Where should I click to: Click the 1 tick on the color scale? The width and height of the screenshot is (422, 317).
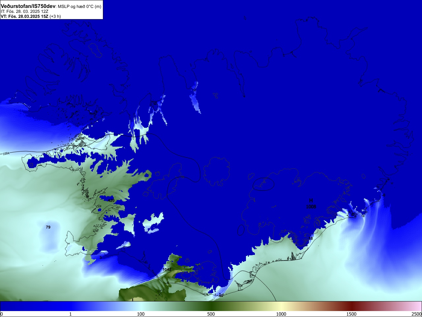click(71, 314)
